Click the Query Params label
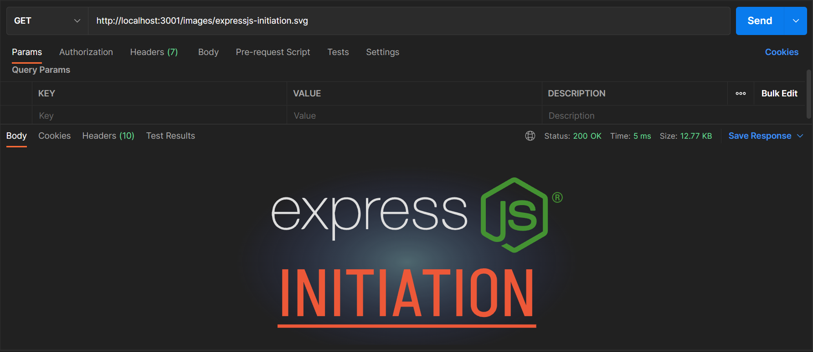Image resolution: width=813 pixels, height=352 pixels. pyautogui.click(x=41, y=70)
